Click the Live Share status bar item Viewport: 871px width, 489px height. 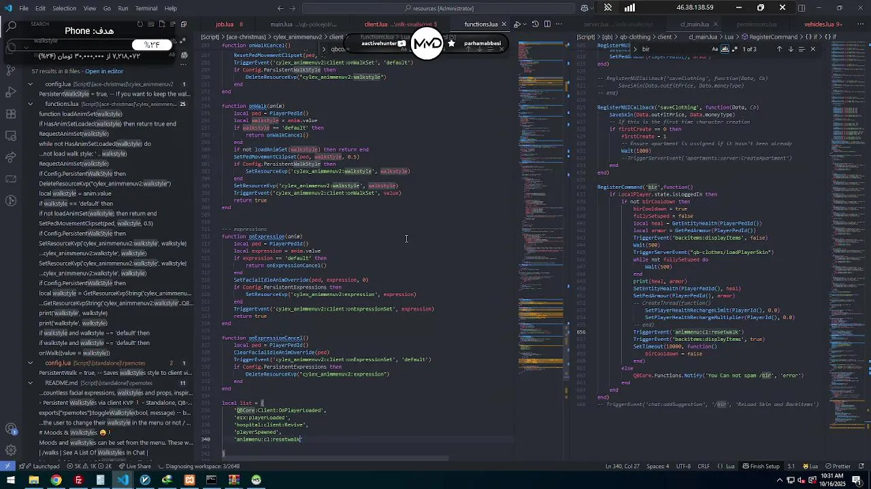tap(135, 467)
